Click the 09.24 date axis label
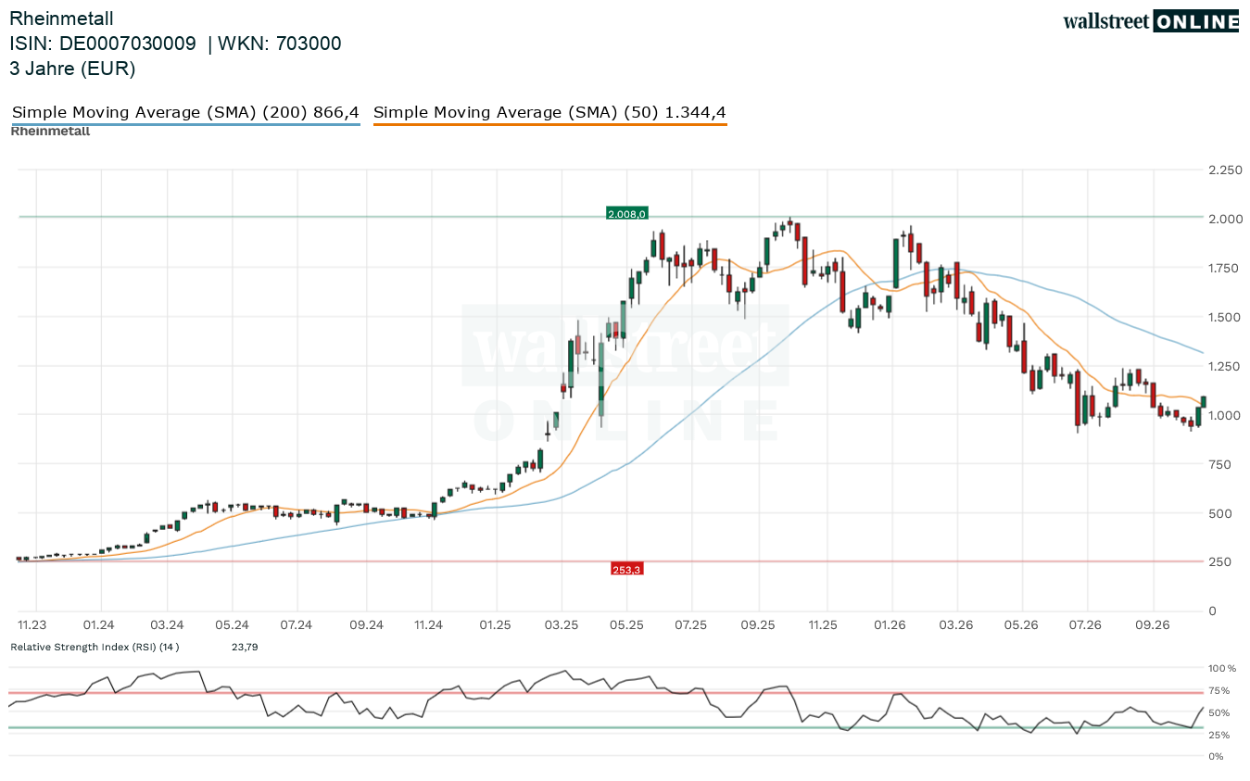The width and height of the screenshot is (1250, 781). [366, 625]
